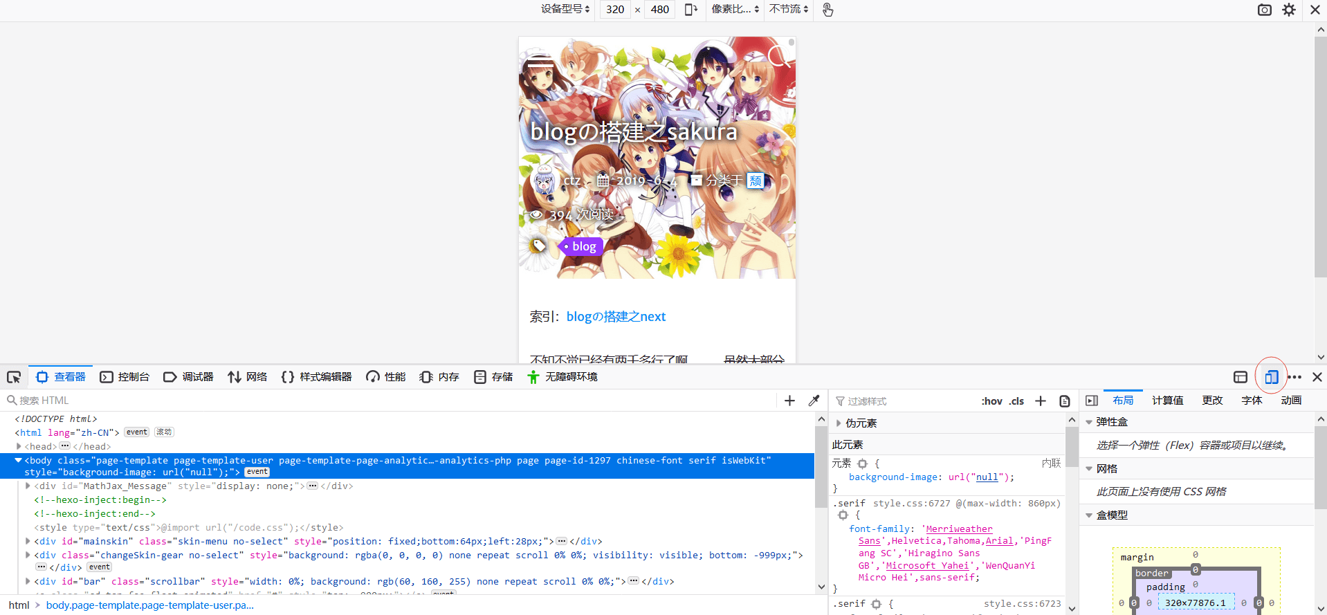Select the 动画 animations tab
The height and width of the screenshot is (615, 1327).
[x=1291, y=401]
